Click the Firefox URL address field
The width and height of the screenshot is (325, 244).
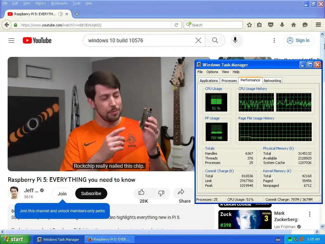[96, 25]
